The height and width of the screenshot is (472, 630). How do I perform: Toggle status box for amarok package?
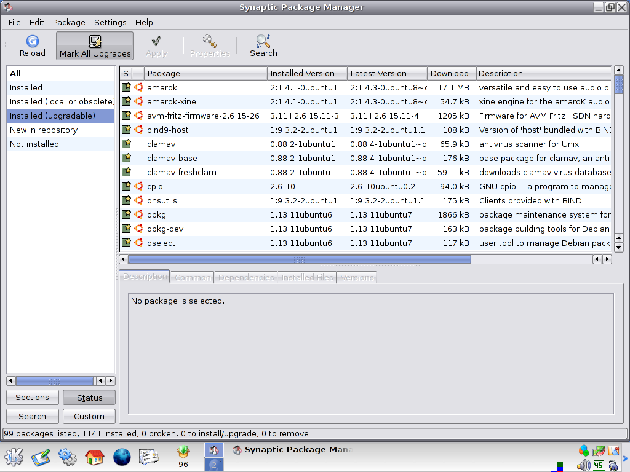(126, 87)
